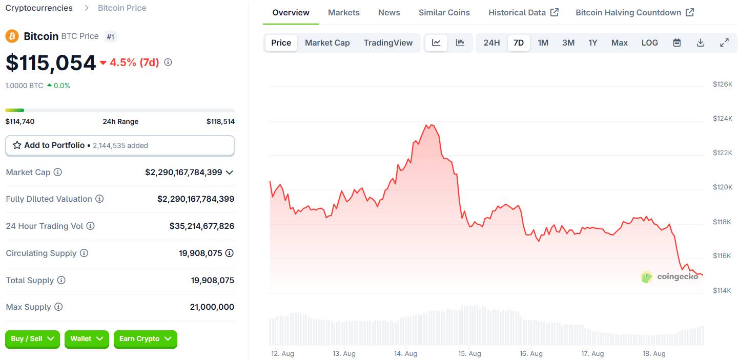The width and height of the screenshot is (739, 361).
Task: Click the download chart data icon
Action: (x=701, y=43)
